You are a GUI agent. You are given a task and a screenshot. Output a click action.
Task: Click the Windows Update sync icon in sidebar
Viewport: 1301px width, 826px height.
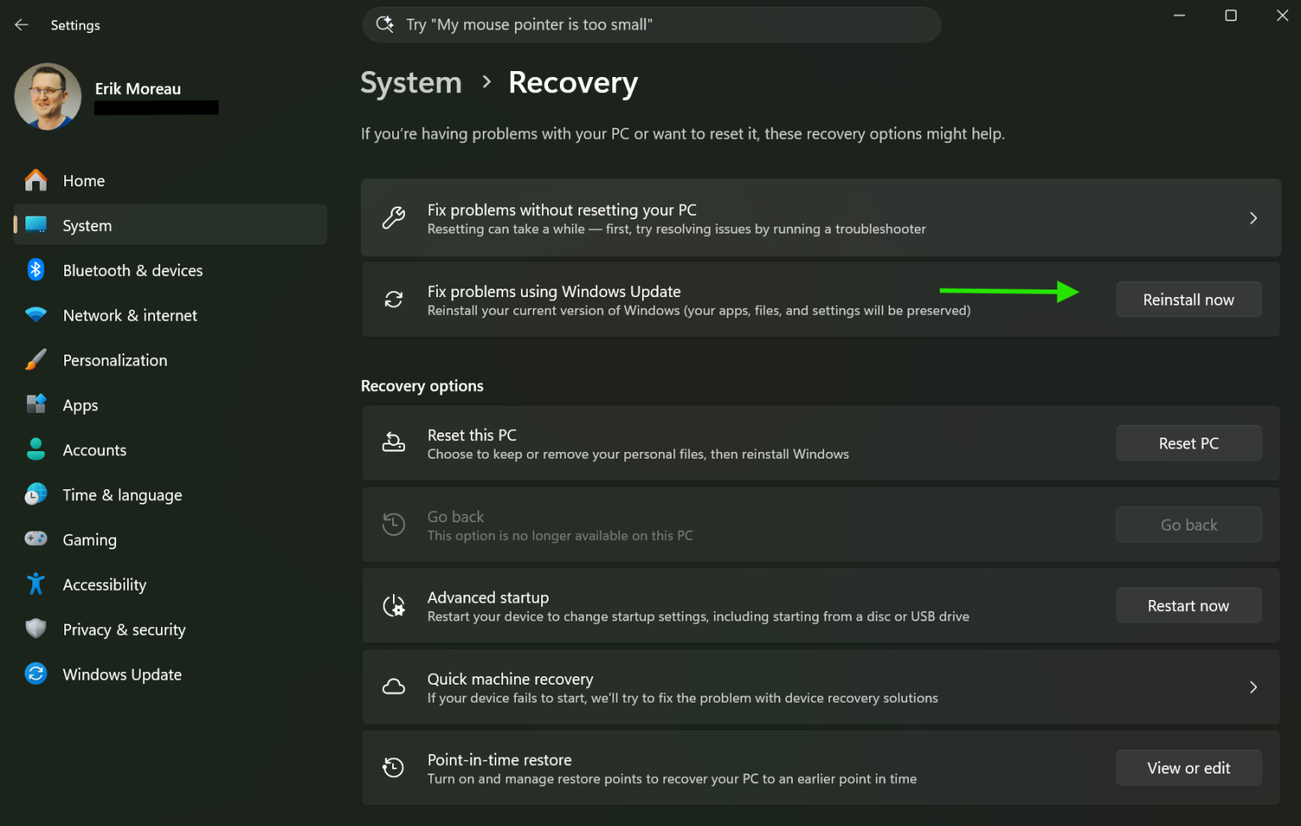pos(36,674)
